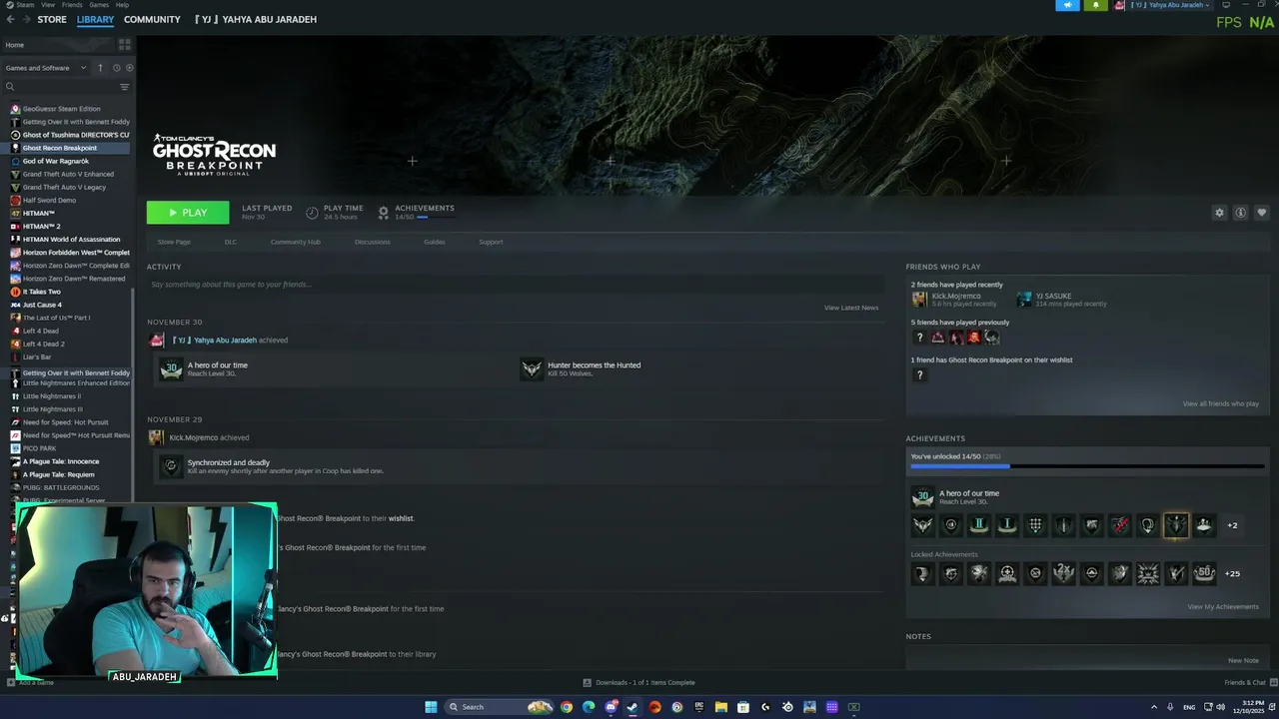Select the gold-highlighted spider unlocked achievement icon
The height and width of the screenshot is (719, 1279).
coord(1176,525)
